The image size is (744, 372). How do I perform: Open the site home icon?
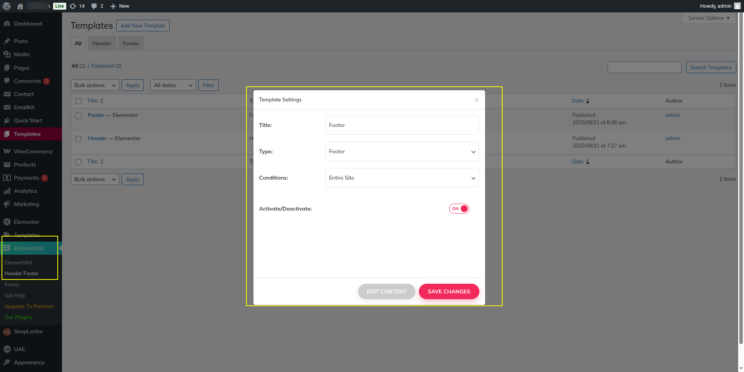[x=20, y=6]
